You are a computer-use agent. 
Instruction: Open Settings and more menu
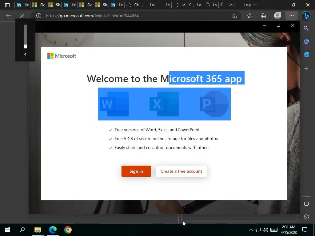coord(292,16)
